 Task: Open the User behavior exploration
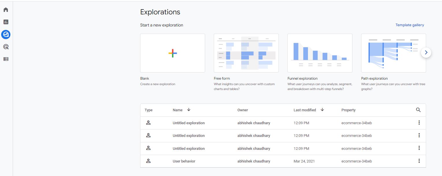(184, 161)
